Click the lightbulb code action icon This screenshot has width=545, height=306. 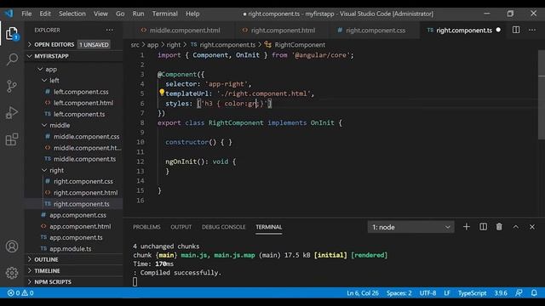tap(162, 93)
